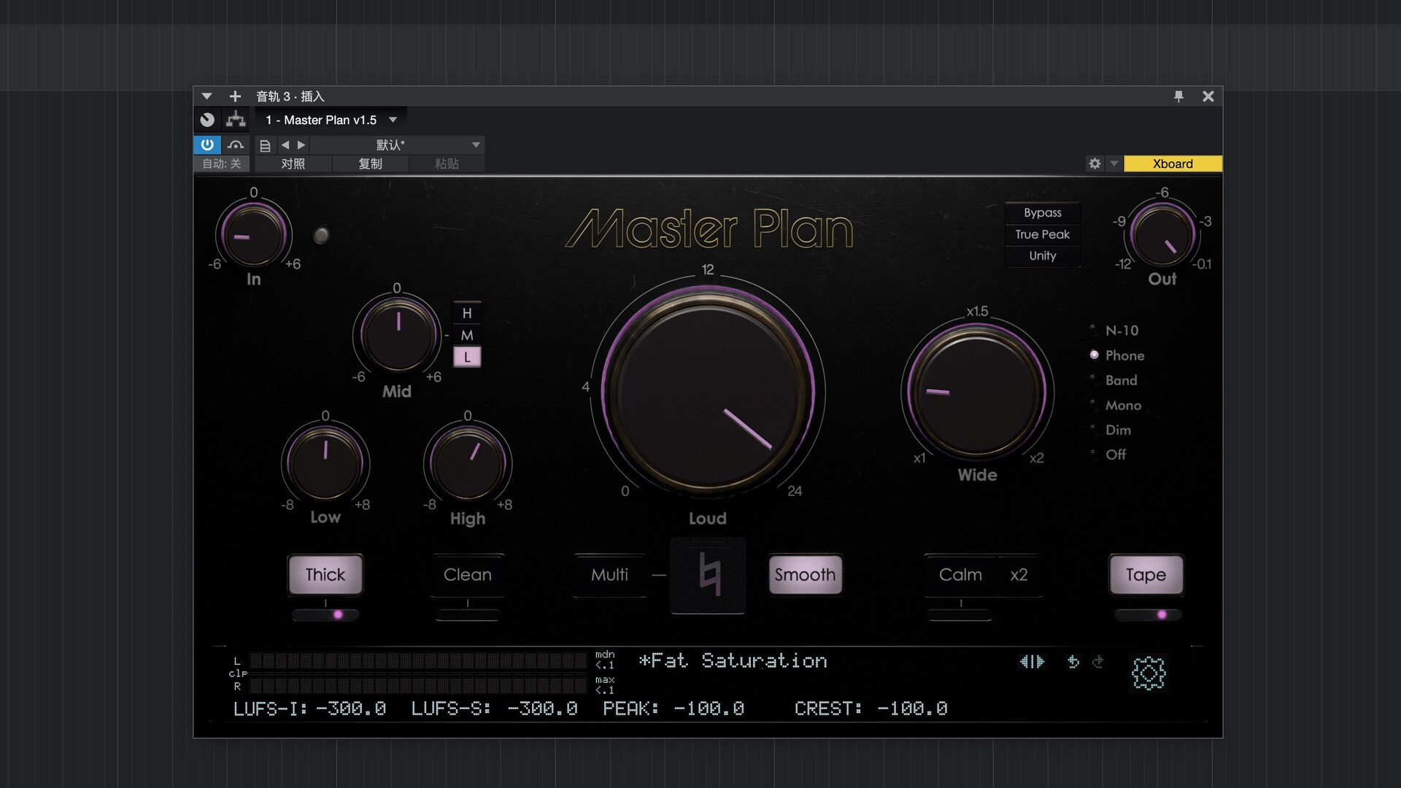Go to next preset arrow

[x=301, y=145]
